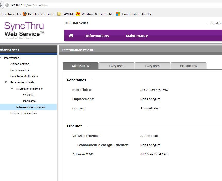Click the site identity globe icon in address bar
This screenshot has height=181, width=222.
[x=7, y=5]
